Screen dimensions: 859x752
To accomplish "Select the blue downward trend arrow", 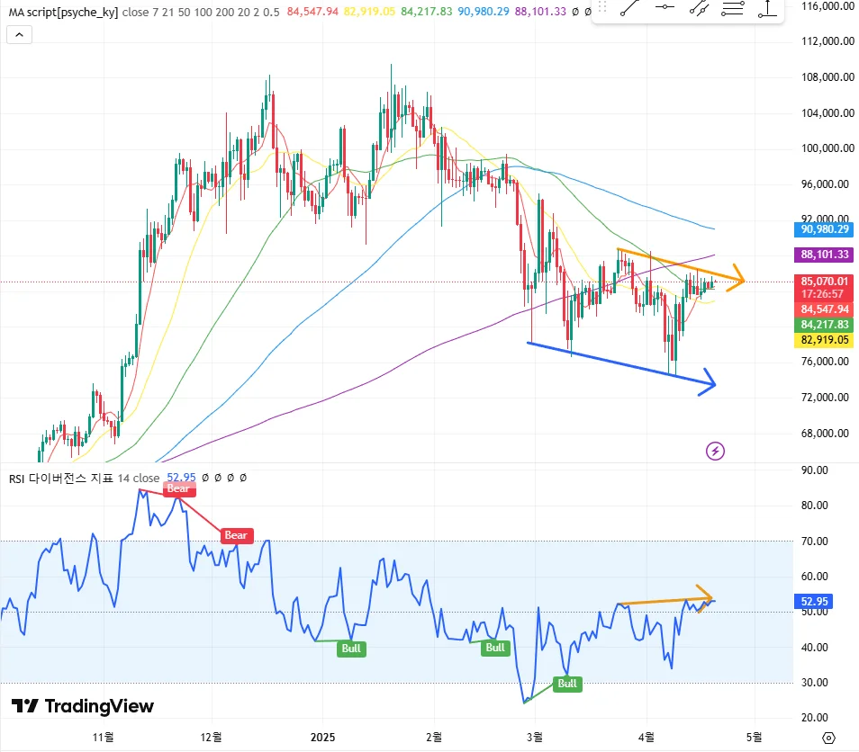I will coord(621,365).
